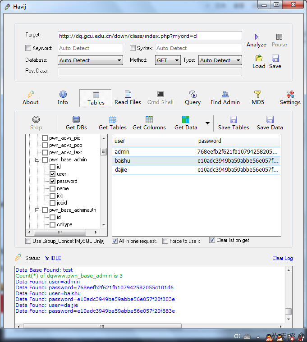The height and width of the screenshot is (342, 307).
Task: Enable Force to use it checkbox
Action: 165,241
